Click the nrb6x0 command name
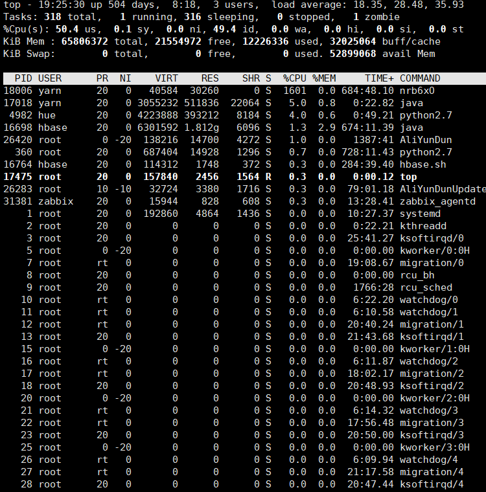This screenshot has height=492, width=486. pos(417,91)
